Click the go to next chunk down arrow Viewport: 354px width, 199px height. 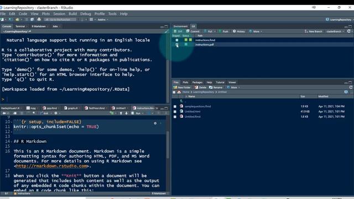[x=126, y=113]
